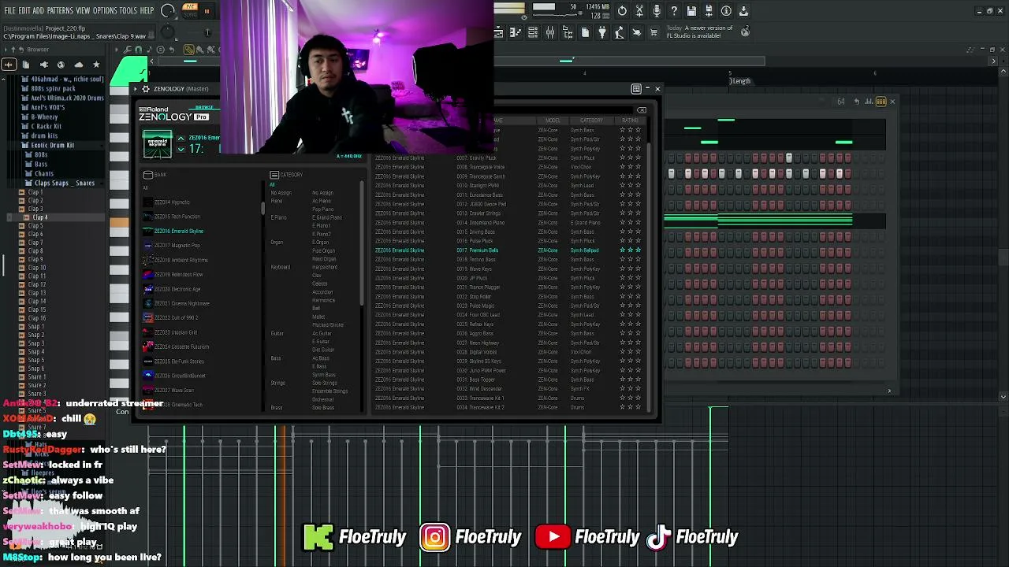Click the highlighted step-view icon in channel rack
This screenshot has width=1009, height=567.
click(x=881, y=102)
